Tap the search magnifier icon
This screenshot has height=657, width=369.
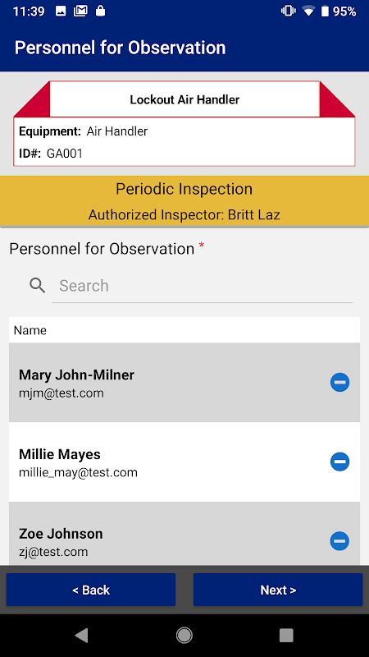click(x=37, y=286)
